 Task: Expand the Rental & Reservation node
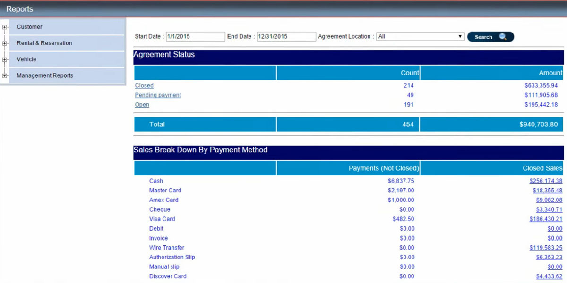tap(5, 43)
